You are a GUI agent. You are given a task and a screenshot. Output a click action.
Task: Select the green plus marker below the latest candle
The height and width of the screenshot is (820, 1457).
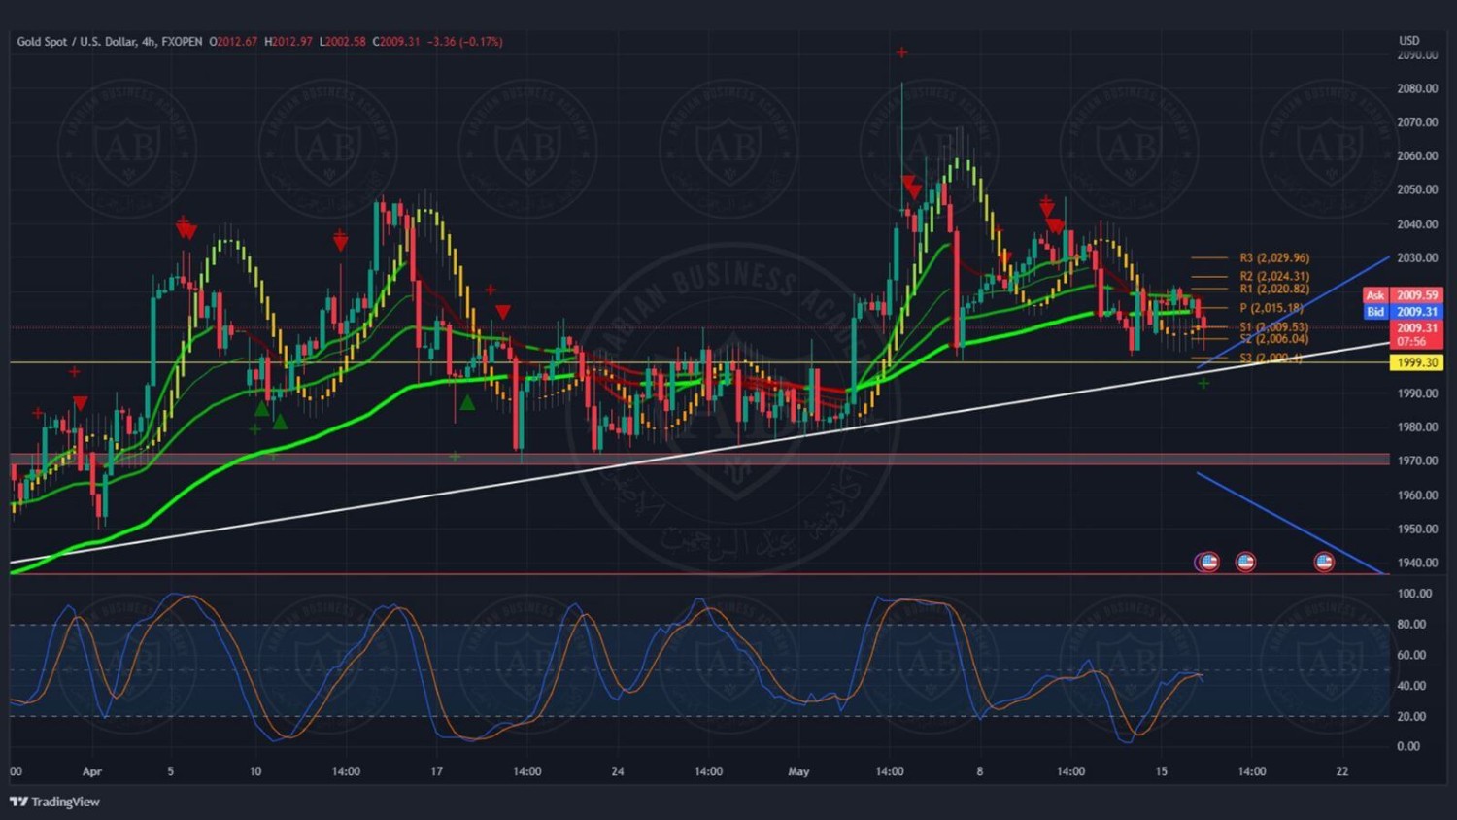(1203, 384)
